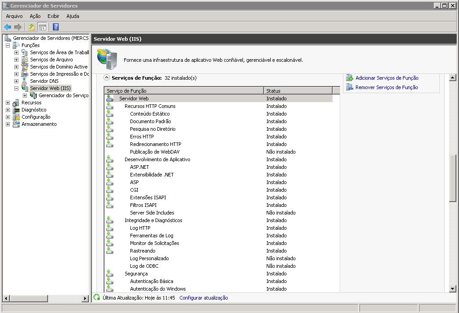
Task: Click the Remover Serviços de Função icon
Action: [x=350, y=87]
